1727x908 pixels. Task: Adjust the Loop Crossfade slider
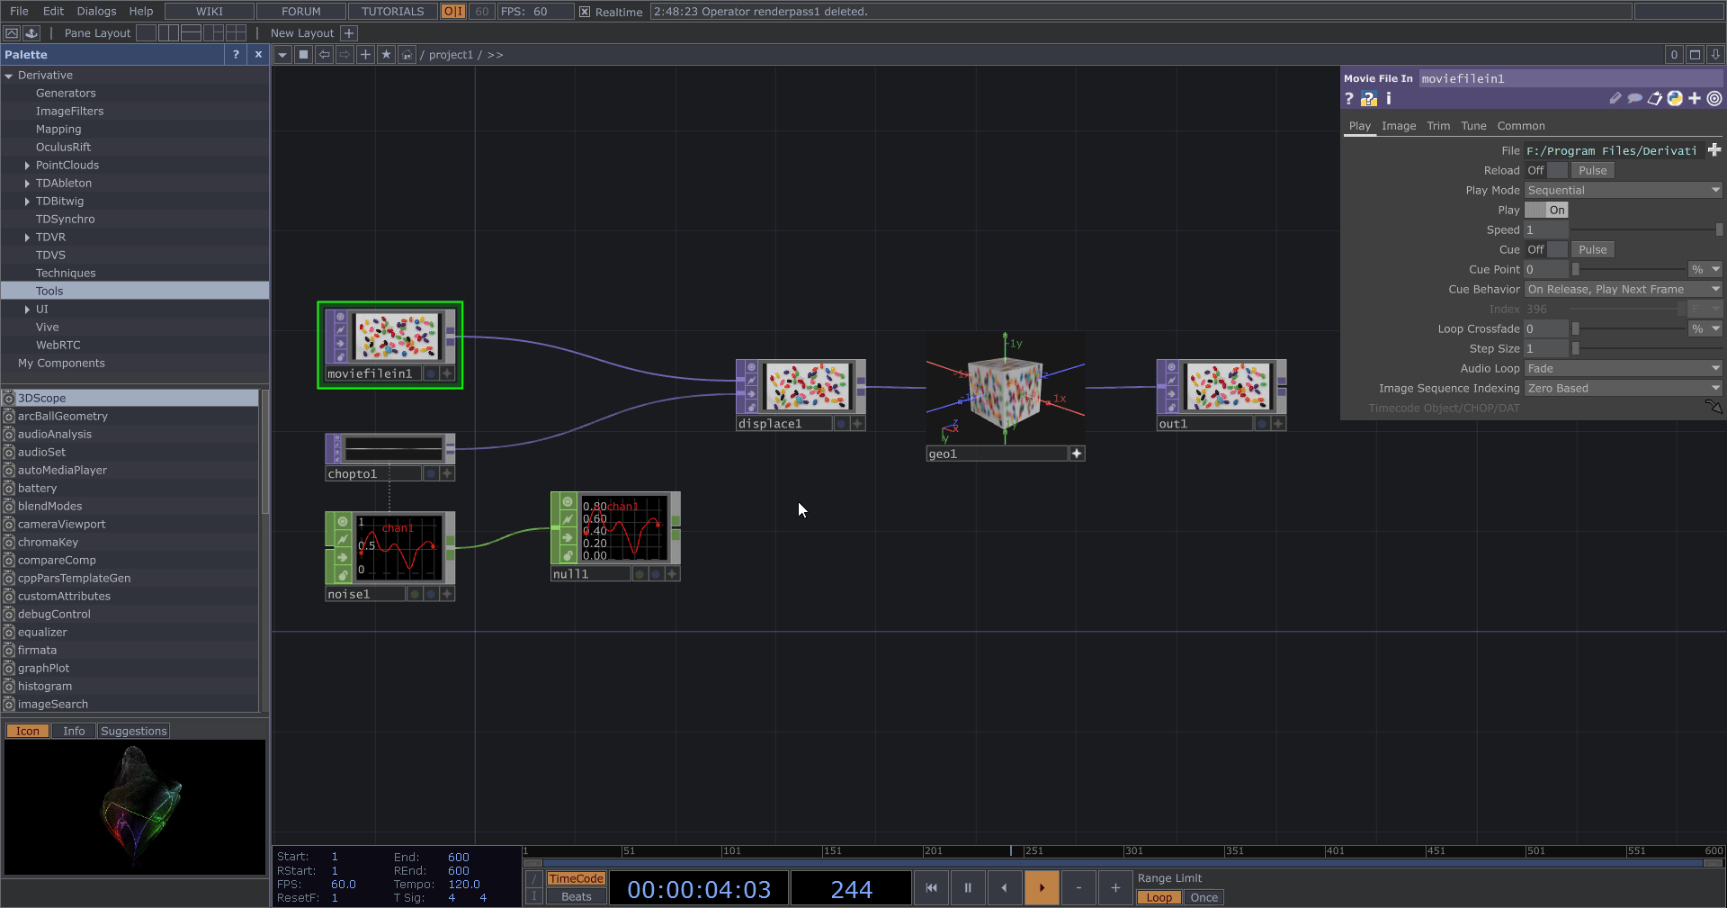click(1628, 329)
